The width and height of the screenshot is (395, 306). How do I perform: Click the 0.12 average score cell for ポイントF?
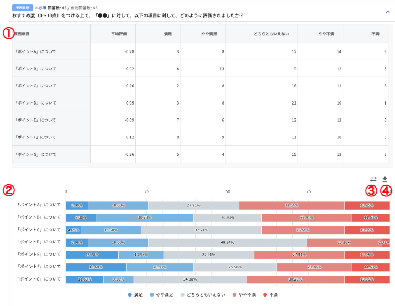click(x=122, y=137)
